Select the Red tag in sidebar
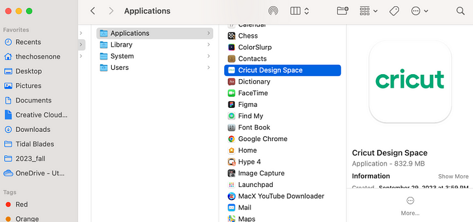 point(21,205)
